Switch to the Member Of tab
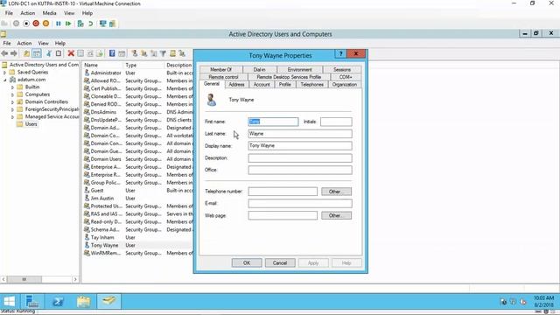 (x=220, y=69)
